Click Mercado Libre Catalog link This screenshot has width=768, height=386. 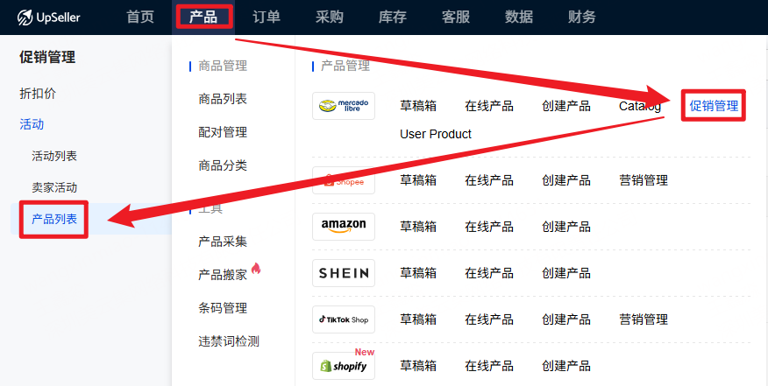(x=639, y=106)
